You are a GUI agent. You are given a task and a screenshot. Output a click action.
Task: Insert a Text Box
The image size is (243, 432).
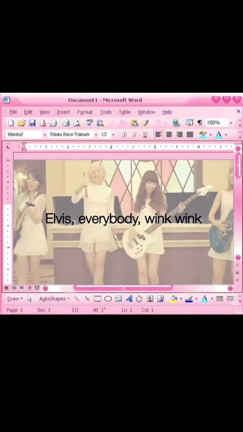pos(118,299)
